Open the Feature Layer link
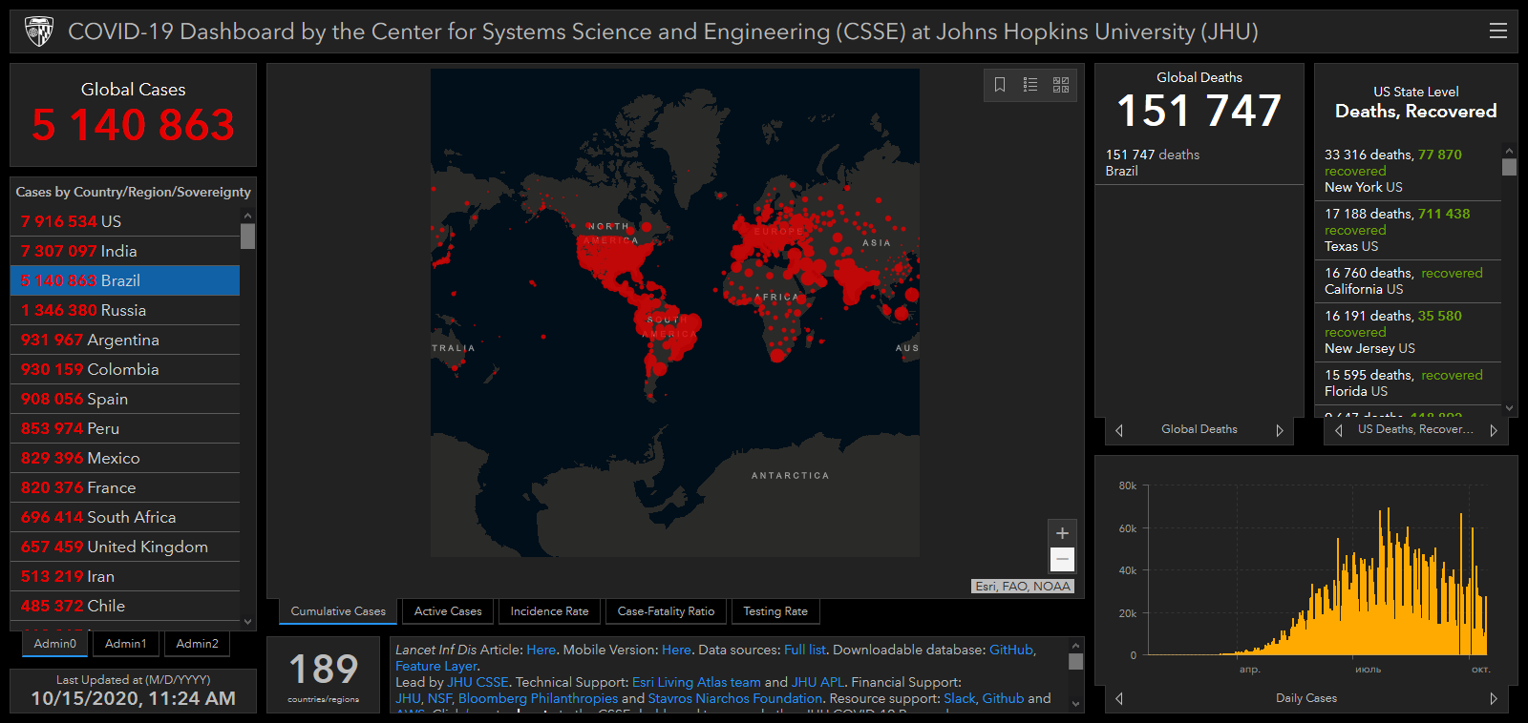1528x723 pixels. pos(435,666)
